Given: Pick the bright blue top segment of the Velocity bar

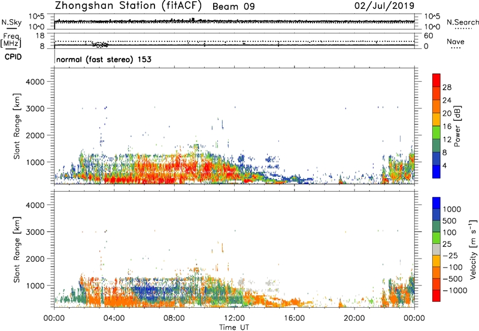Looking at the screenshot, I should [436, 203].
